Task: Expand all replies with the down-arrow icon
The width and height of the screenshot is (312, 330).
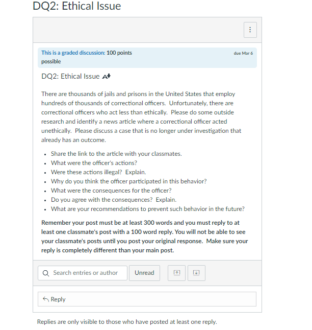Action: 196,273
